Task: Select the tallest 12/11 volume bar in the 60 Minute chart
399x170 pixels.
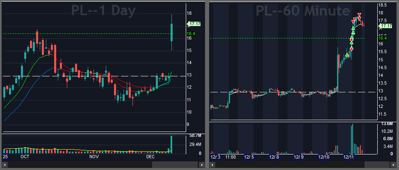Action: coord(352,139)
